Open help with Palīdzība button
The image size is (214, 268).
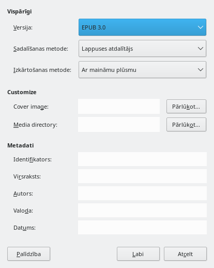[28, 254]
